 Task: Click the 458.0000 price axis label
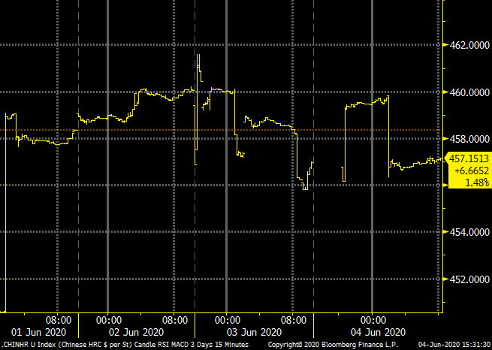[x=470, y=140]
